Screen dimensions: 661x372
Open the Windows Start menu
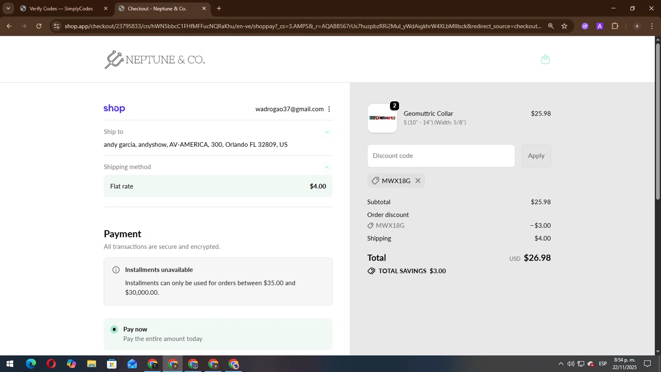pos(10,364)
